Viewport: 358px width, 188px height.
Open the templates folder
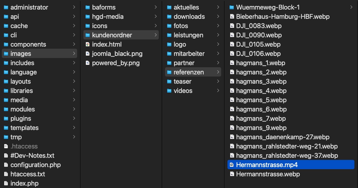[x=24, y=128]
